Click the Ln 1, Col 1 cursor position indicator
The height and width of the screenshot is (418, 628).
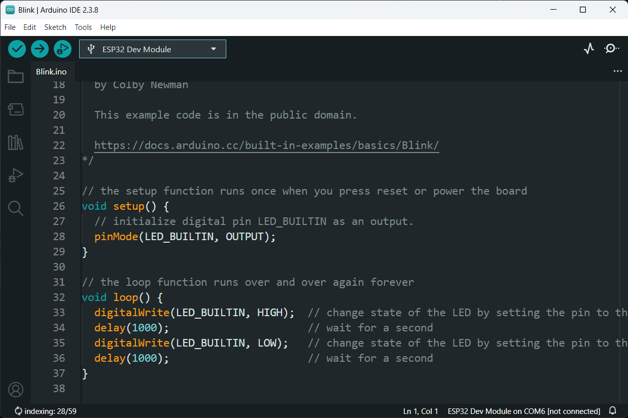pyautogui.click(x=421, y=411)
